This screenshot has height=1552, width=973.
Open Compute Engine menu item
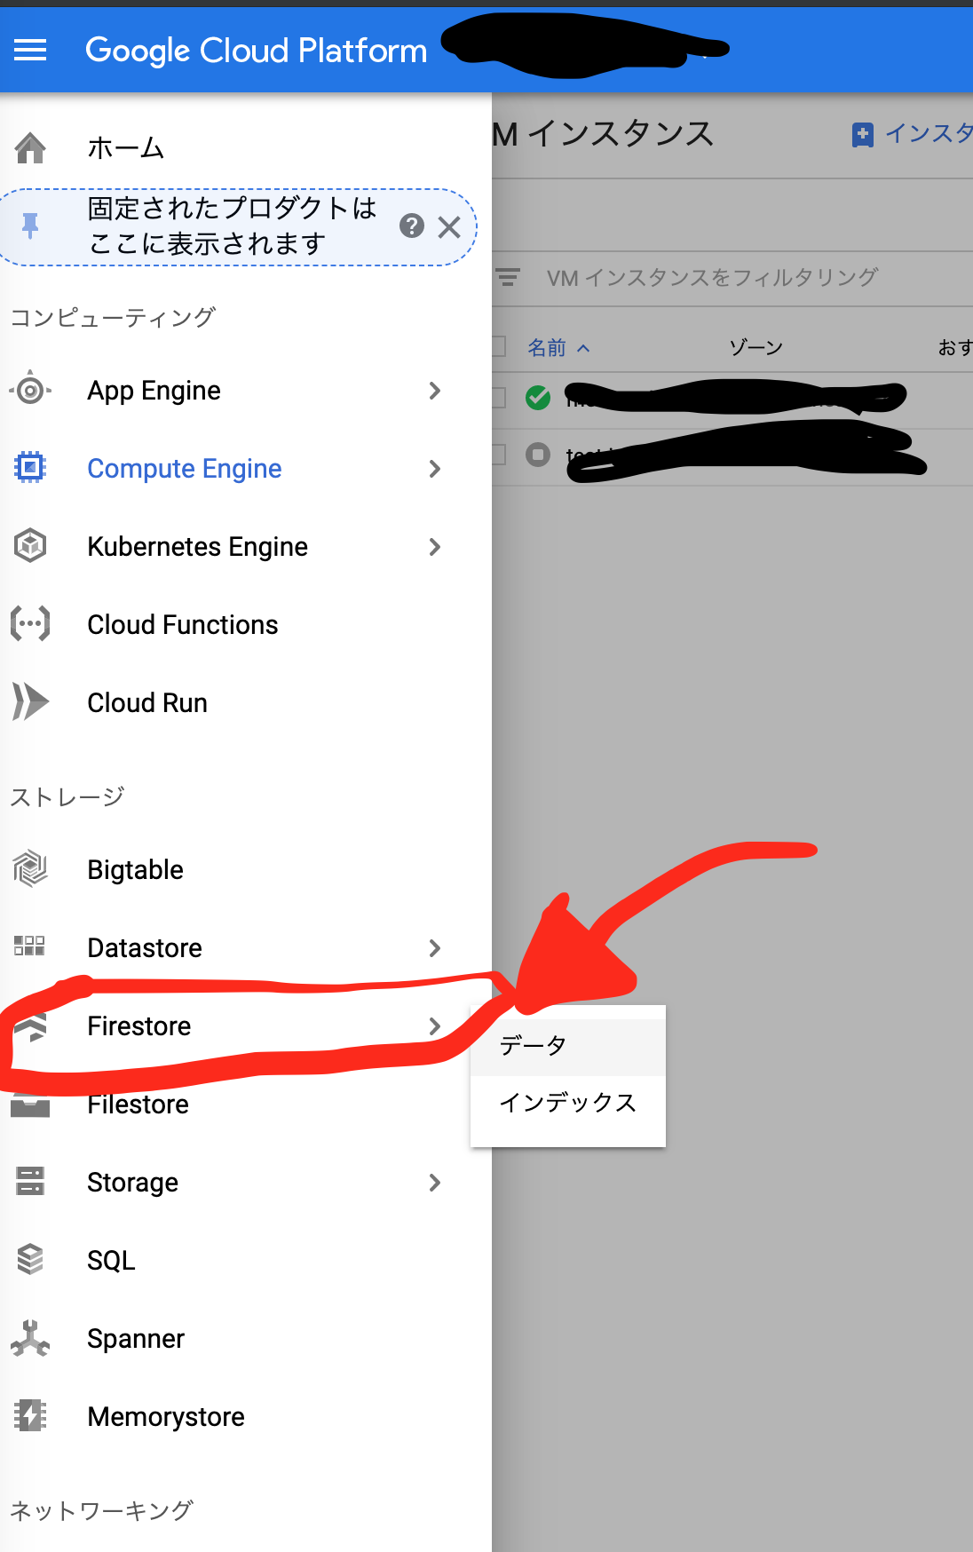185,469
